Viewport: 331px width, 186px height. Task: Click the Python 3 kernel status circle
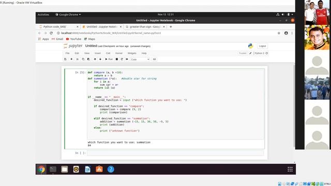tap(267, 53)
